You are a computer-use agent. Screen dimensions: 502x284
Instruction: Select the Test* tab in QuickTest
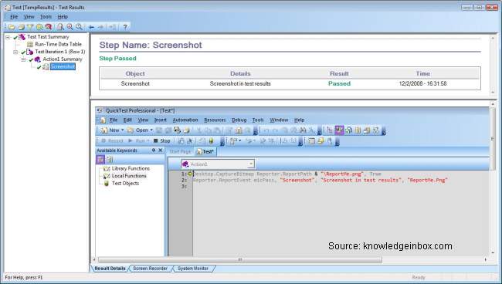coord(205,151)
